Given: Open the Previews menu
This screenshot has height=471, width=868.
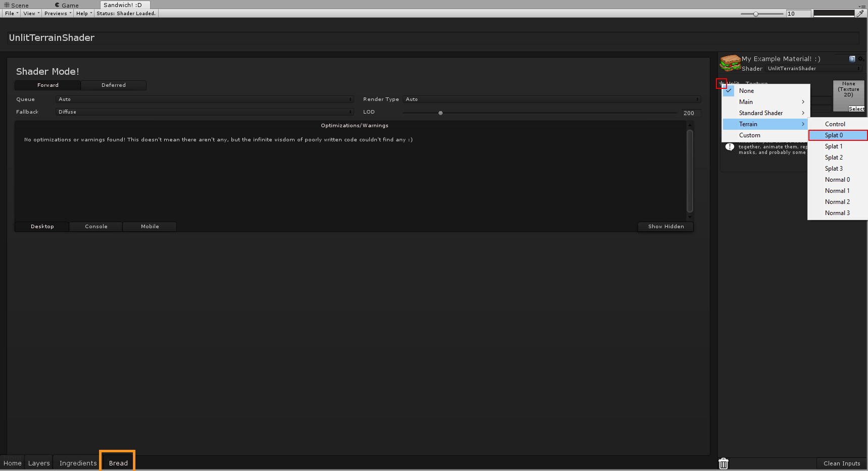Looking at the screenshot, I should [58, 14].
